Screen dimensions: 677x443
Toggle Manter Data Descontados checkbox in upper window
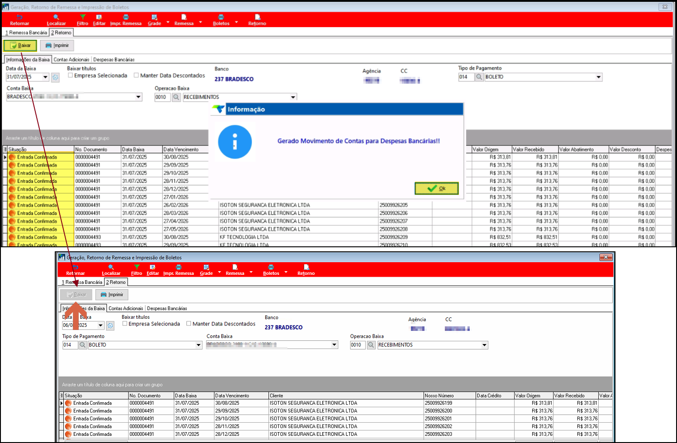pos(136,75)
